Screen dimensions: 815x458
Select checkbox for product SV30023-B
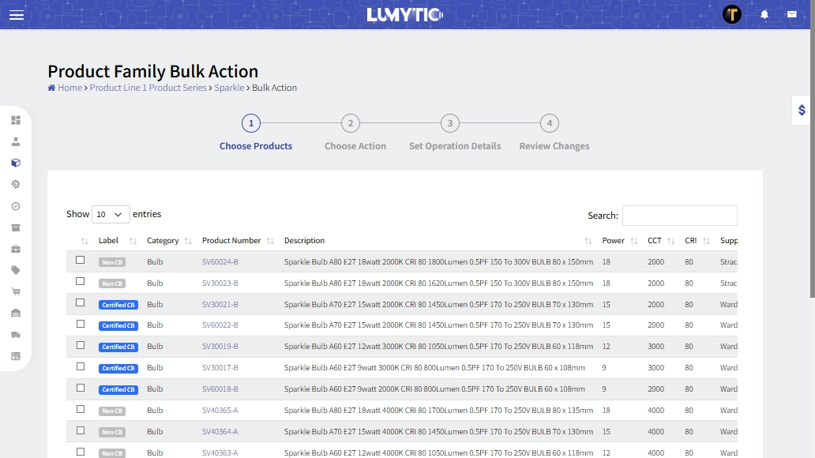coord(80,281)
